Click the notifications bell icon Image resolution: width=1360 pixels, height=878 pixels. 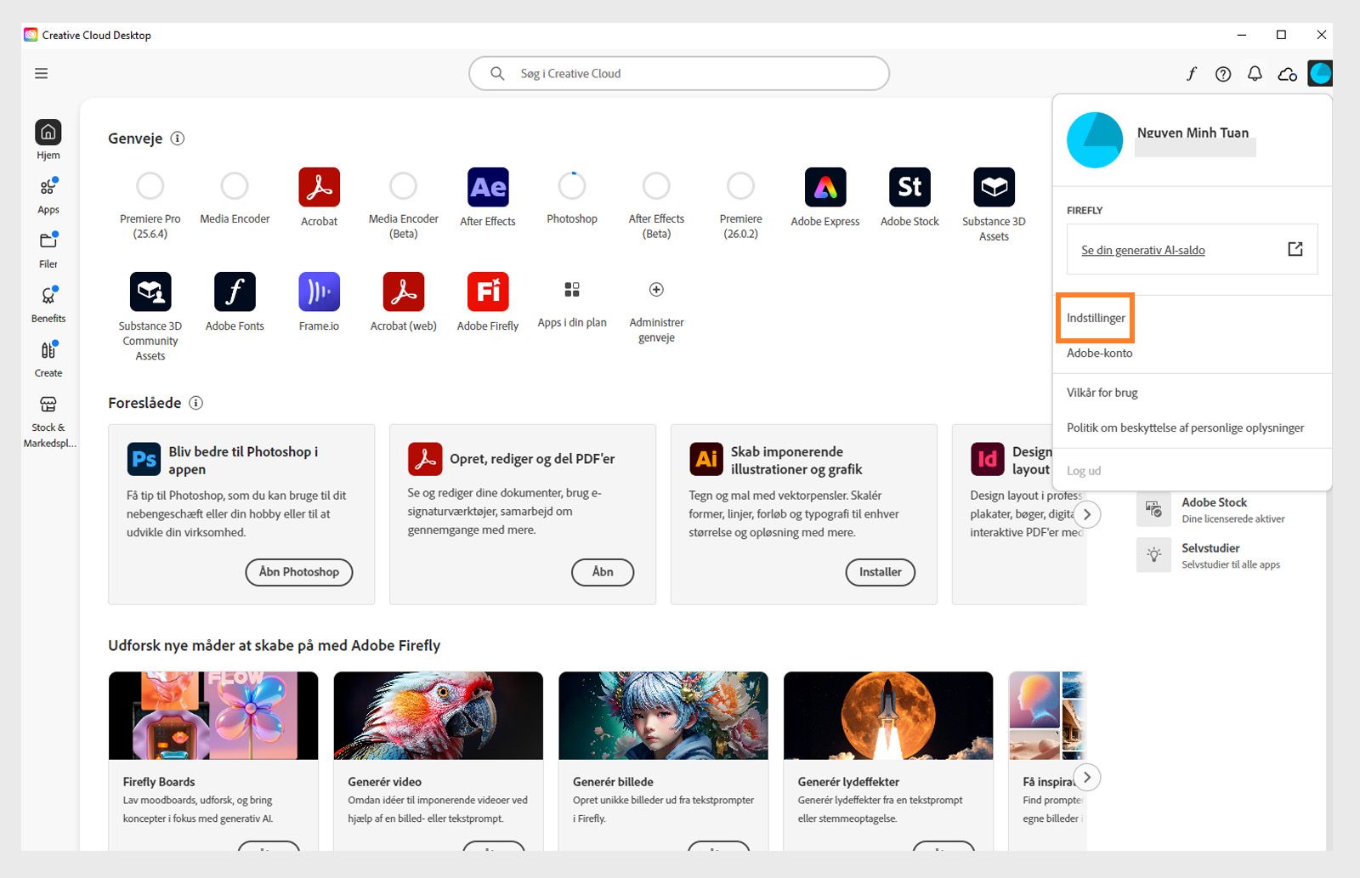tap(1255, 74)
